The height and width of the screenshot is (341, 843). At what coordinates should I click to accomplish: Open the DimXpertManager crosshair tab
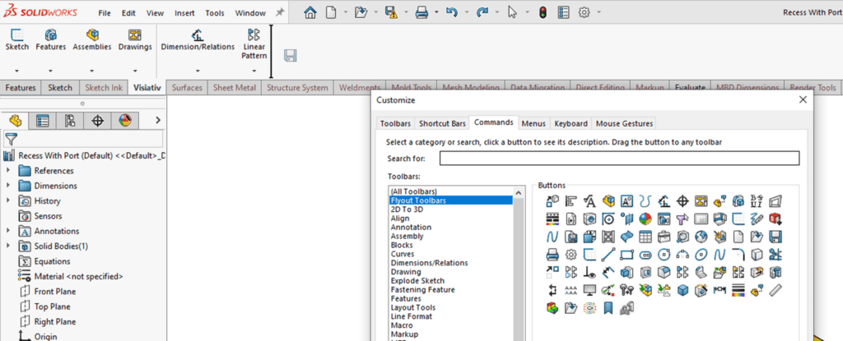point(97,121)
